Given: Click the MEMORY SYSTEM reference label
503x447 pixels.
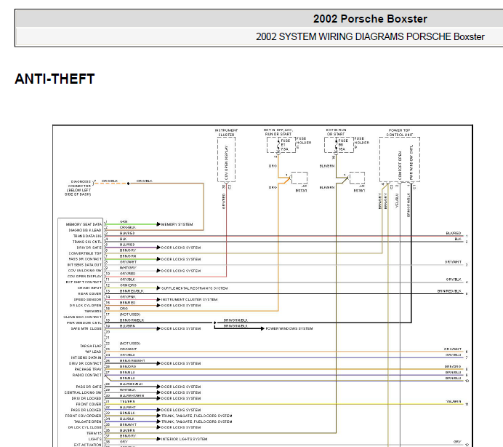Looking at the screenshot, I should click(177, 224).
